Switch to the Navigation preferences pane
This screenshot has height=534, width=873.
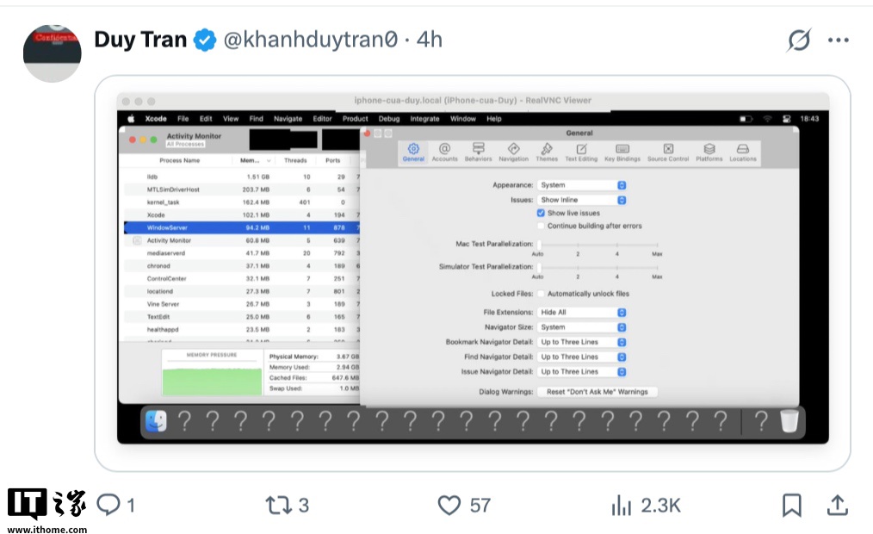click(513, 152)
